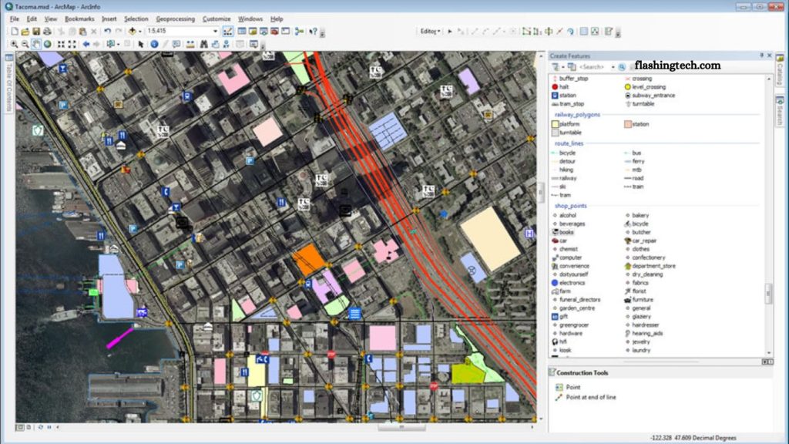Switch to Data View button below the map
Viewport: 789px width, 444px height.
[19, 427]
